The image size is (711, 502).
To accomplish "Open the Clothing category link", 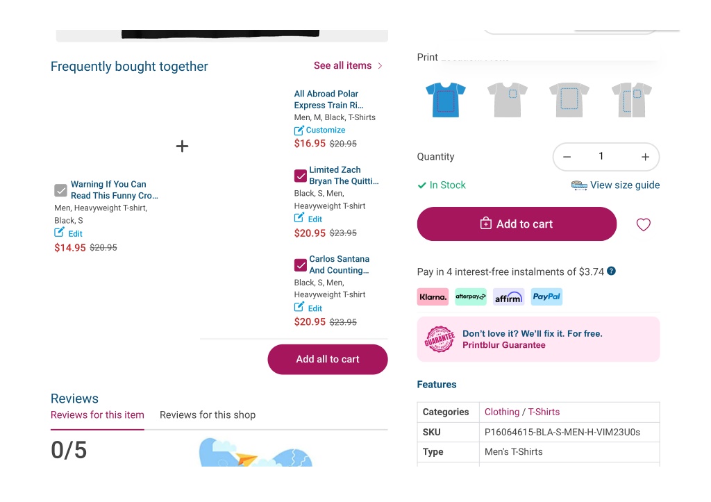I will pyautogui.click(x=502, y=412).
